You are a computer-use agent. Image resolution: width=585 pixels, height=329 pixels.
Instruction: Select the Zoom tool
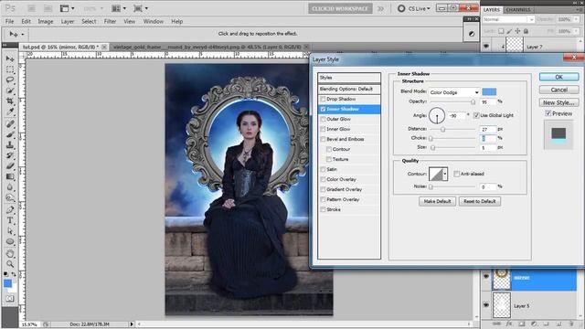tap(10, 264)
